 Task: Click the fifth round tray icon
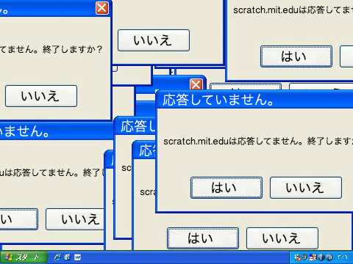[x=329, y=257]
